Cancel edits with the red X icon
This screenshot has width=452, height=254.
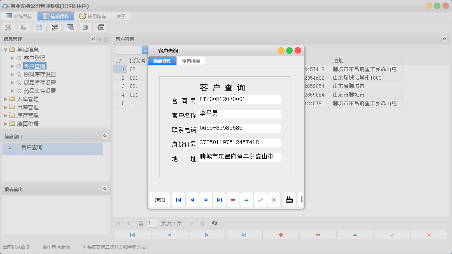click(x=274, y=200)
